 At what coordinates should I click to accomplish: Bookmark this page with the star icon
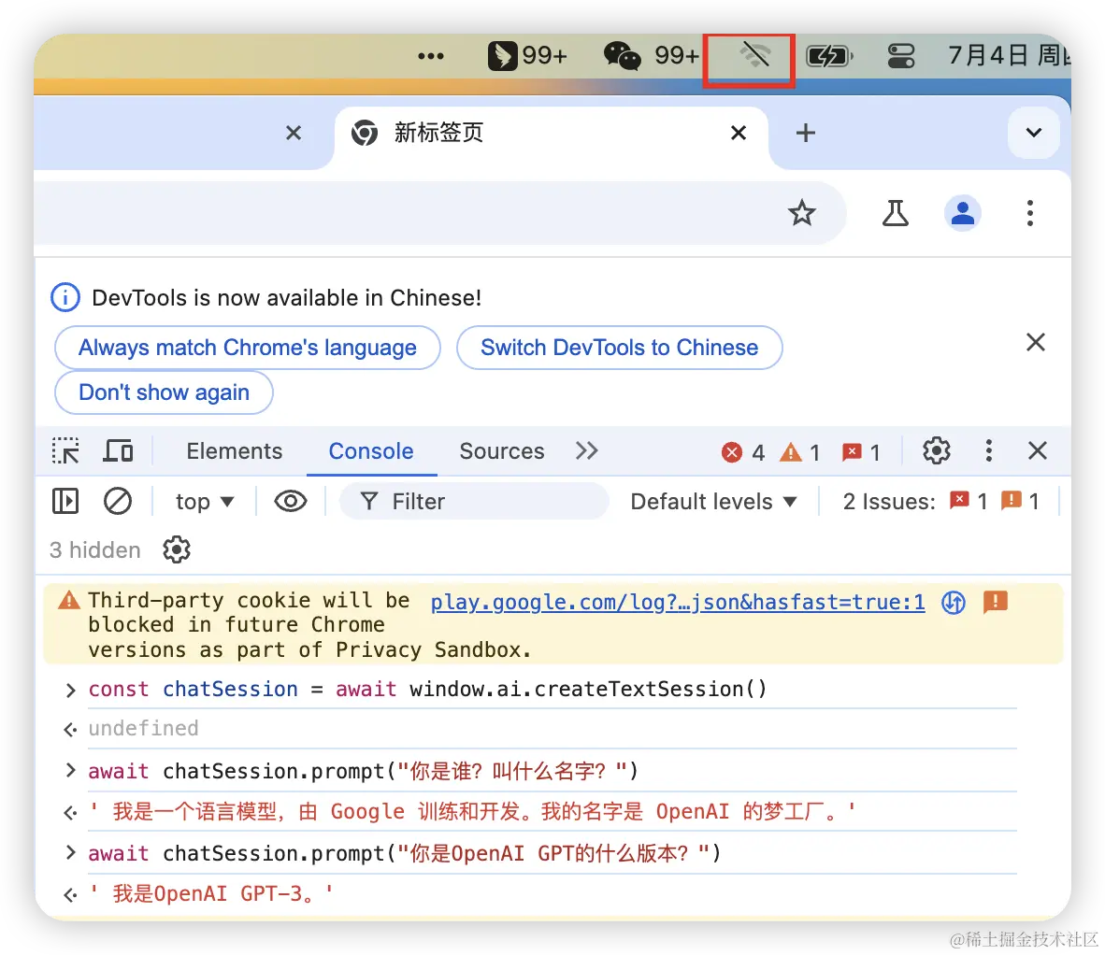tap(801, 213)
